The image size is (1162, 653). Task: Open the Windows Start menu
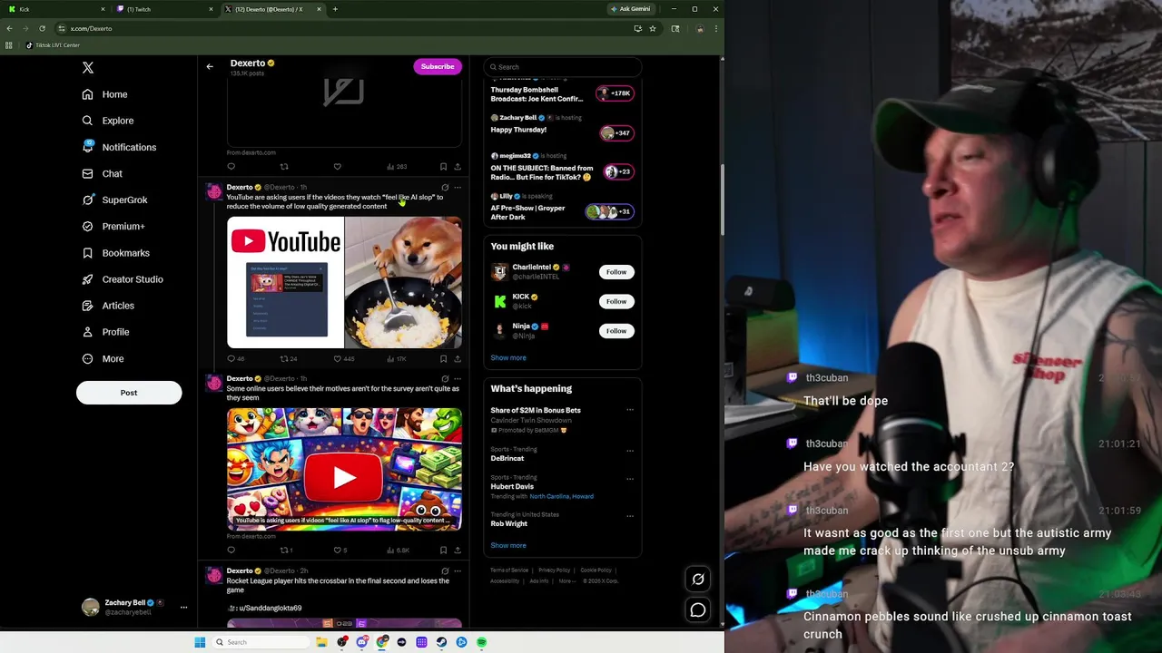(x=200, y=642)
